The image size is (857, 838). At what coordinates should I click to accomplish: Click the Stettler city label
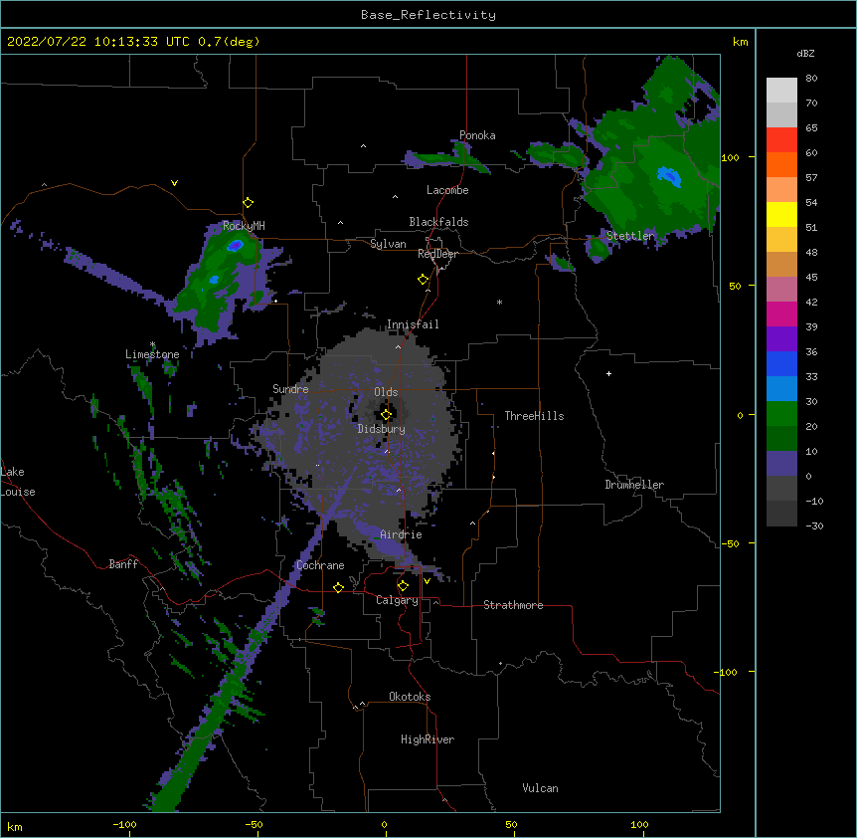(x=630, y=236)
